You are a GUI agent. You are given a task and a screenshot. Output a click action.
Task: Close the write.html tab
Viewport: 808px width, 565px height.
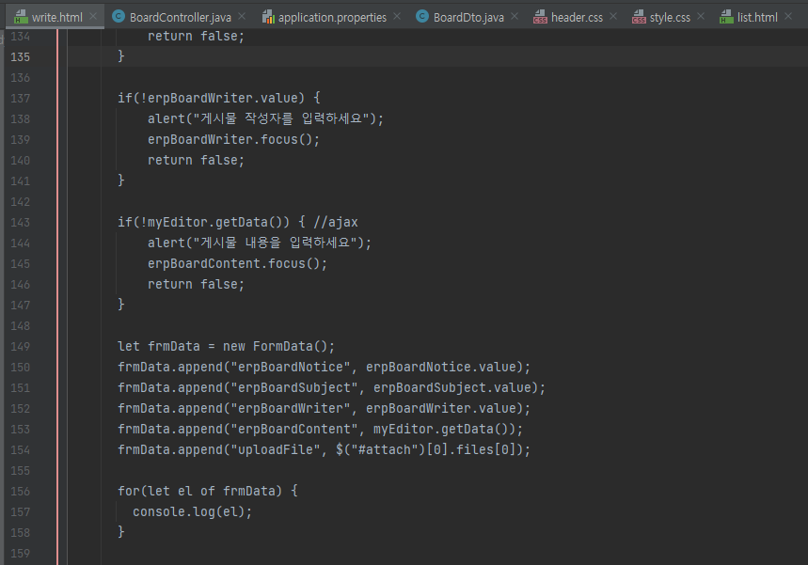coord(93,17)
